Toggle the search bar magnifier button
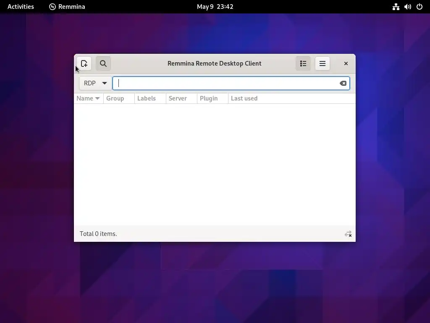The image size is (430, 323). pos(103,64)
